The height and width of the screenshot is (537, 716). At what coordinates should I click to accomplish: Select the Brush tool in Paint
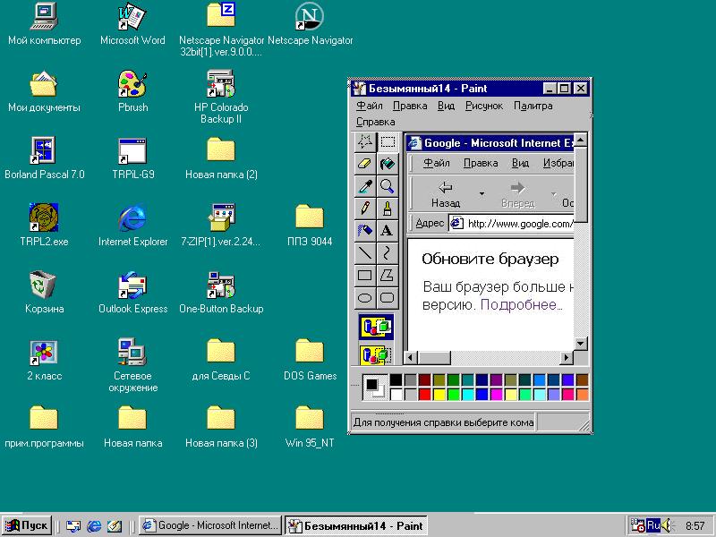click(x=388, y=209)
